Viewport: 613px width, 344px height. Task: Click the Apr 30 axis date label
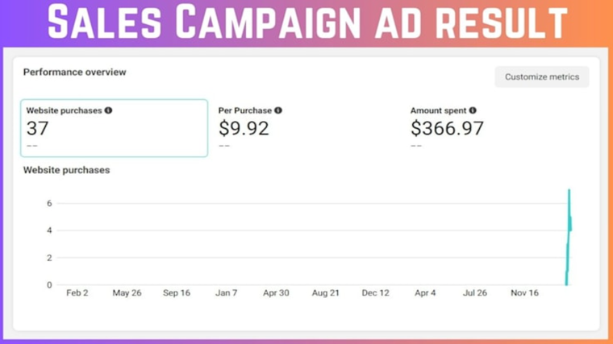(x=276, y=293)
